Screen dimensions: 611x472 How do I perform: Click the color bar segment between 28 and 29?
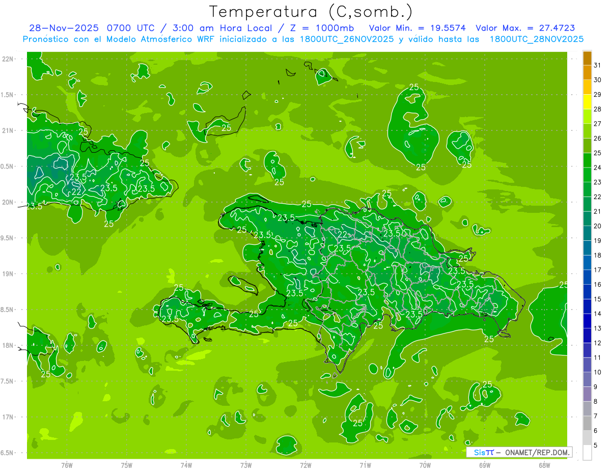point(587,102)
